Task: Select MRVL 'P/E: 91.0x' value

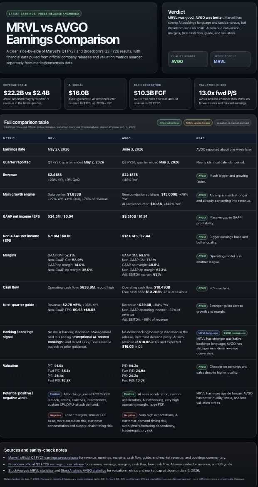Action: (55, 366)
